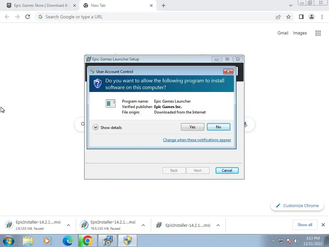Close the New Tab tab

[x=151, y=5]
